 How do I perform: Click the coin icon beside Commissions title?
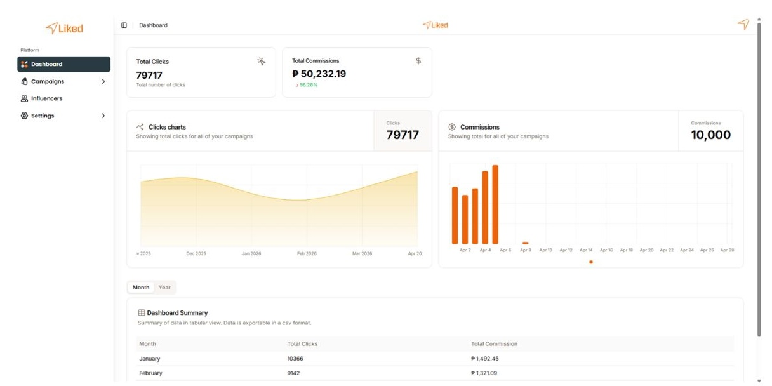click(452, 127)
